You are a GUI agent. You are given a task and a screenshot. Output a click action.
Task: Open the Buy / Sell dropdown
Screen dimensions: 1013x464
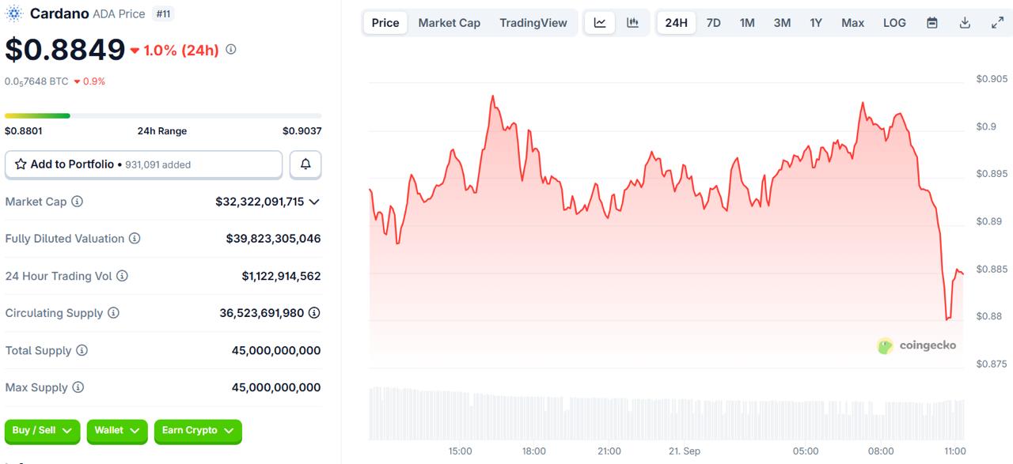(x=42, y=431)
